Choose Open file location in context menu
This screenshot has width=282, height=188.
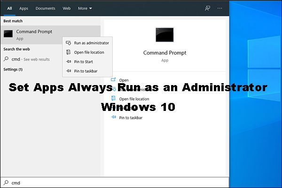click(x=87, y=52)
